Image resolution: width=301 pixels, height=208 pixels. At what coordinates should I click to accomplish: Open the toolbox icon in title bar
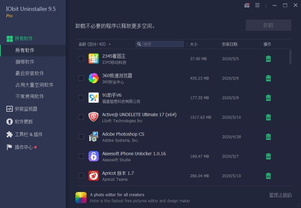(x=247, y=6)
